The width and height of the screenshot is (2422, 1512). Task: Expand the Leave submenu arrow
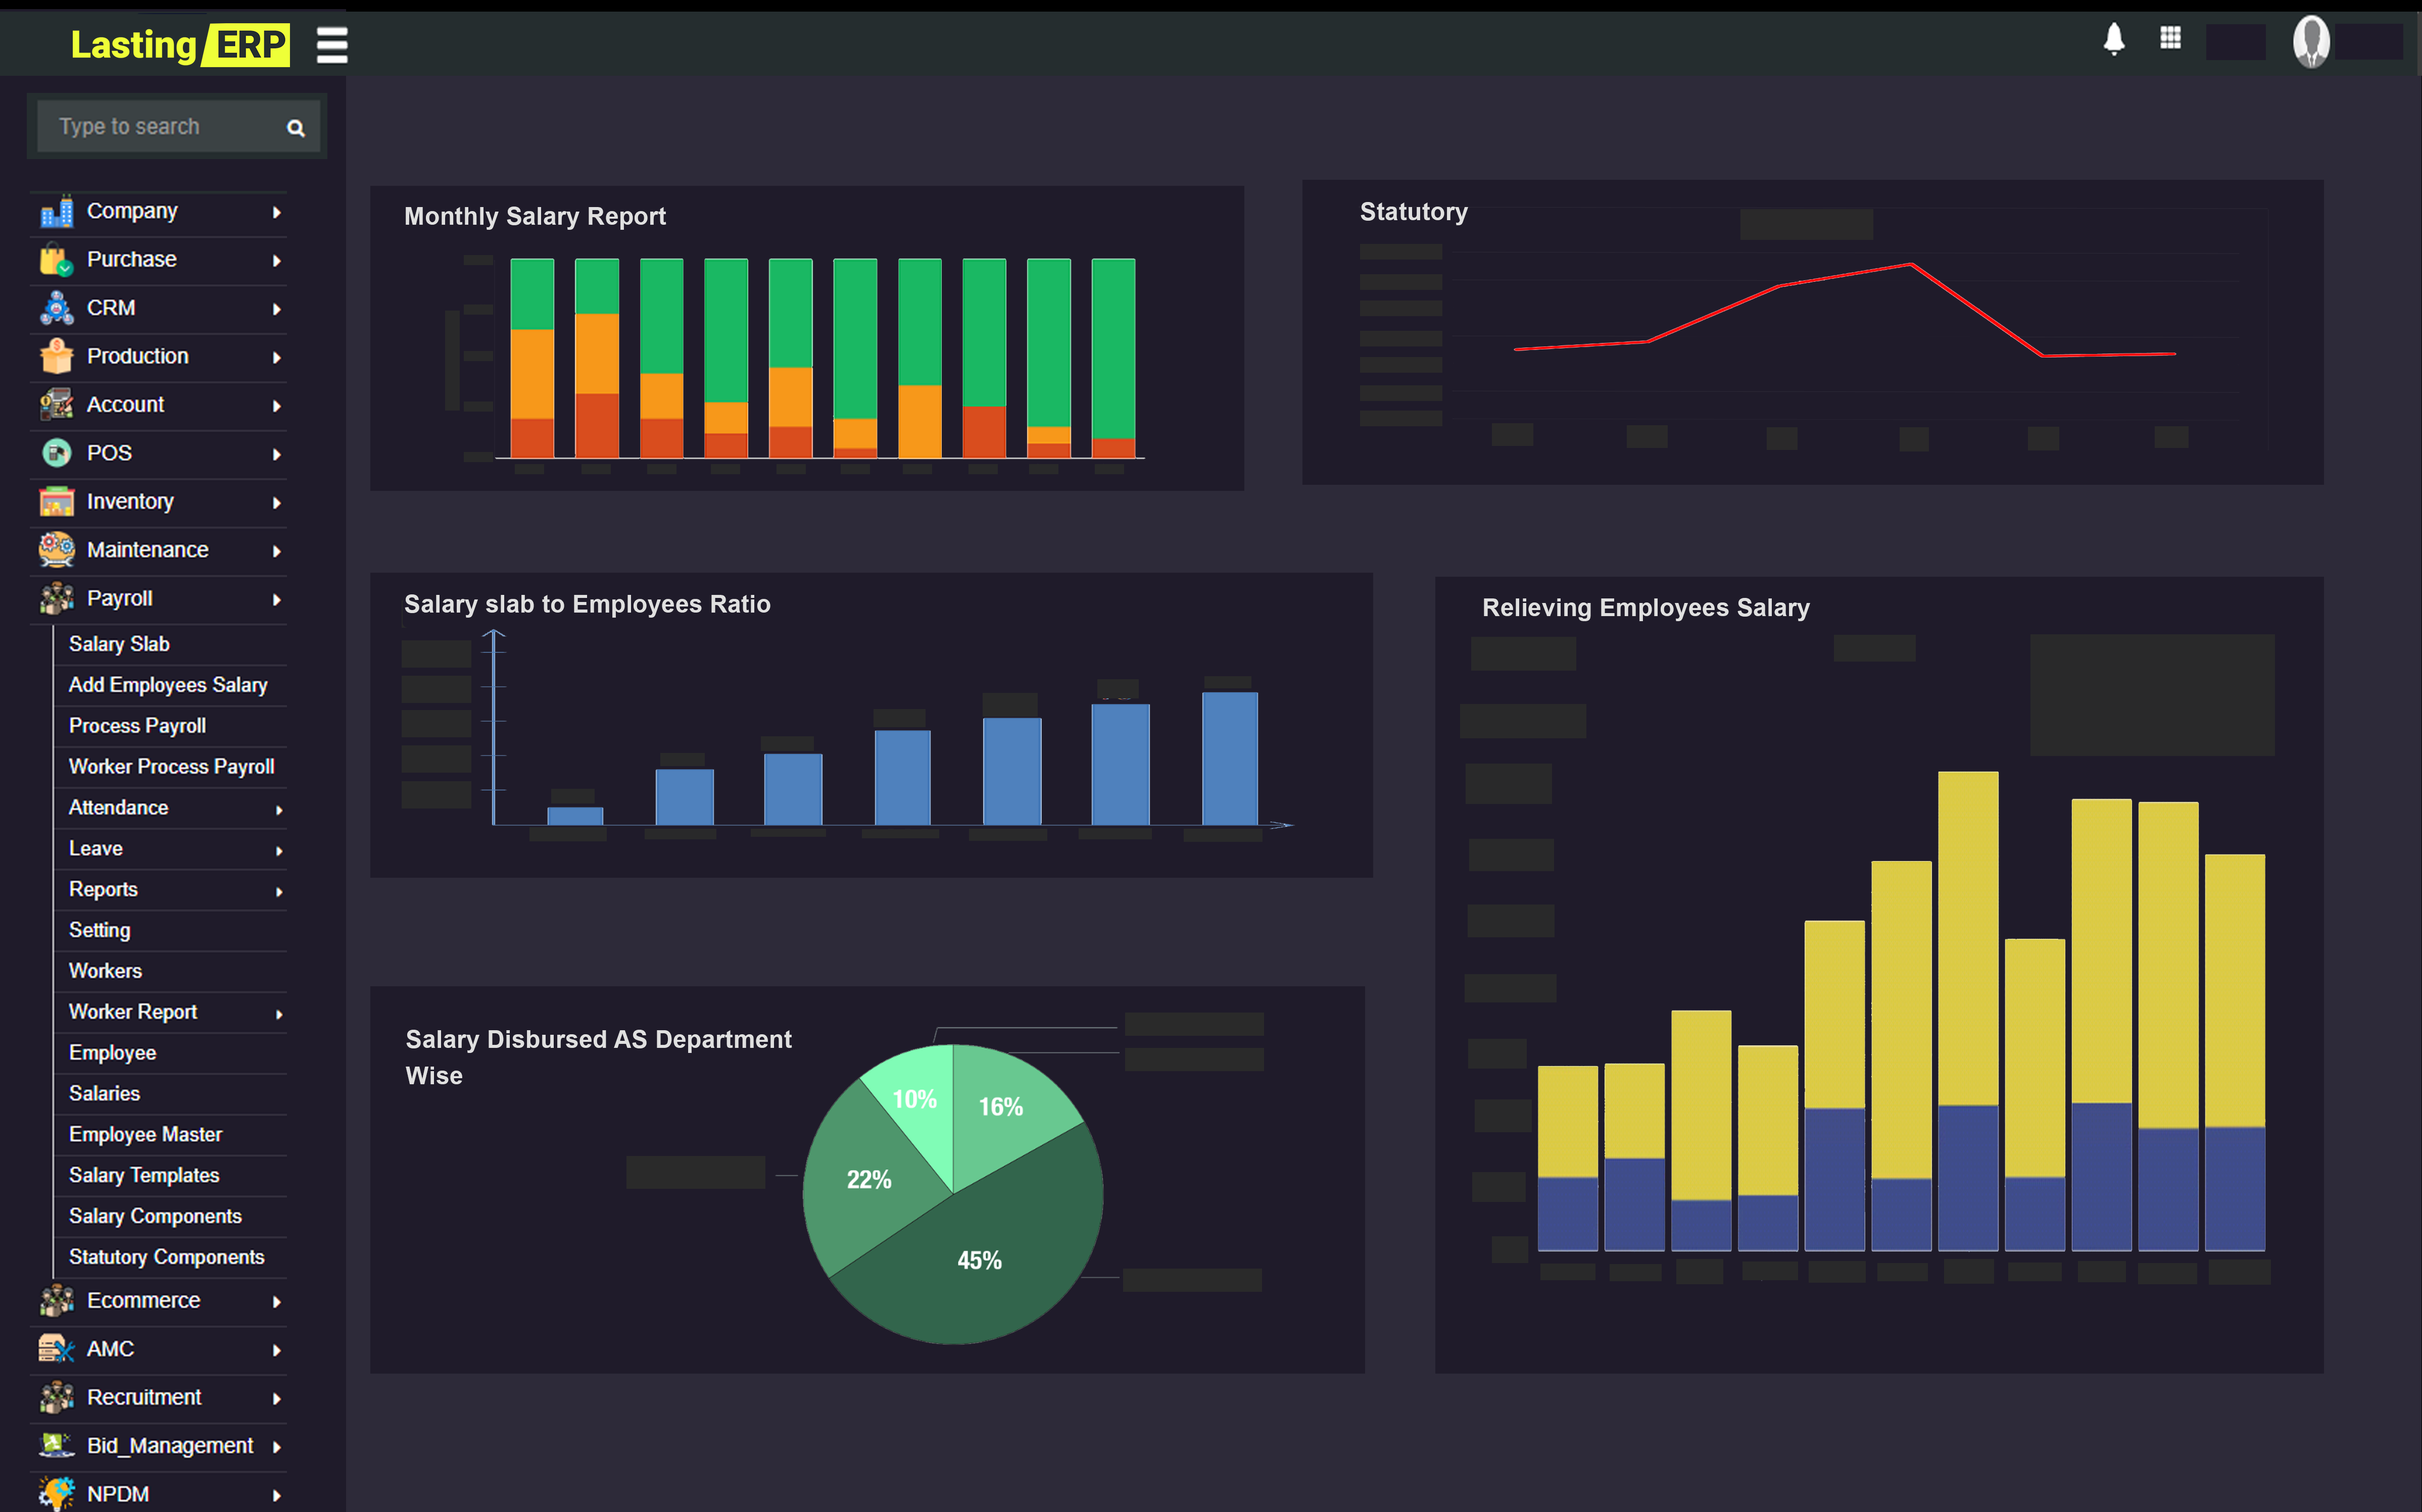pyautogui.click(x=279, y=850)
